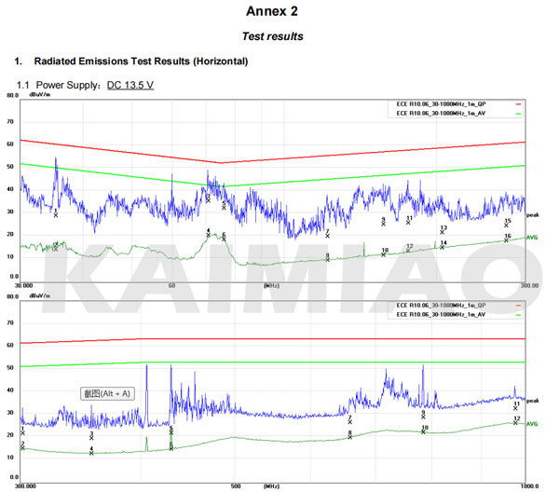Select marker 13 in the upper chart

pos(443,231)
